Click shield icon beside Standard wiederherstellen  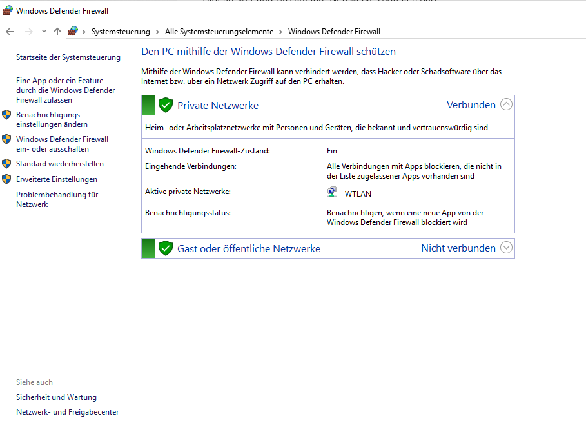point(6,164)
